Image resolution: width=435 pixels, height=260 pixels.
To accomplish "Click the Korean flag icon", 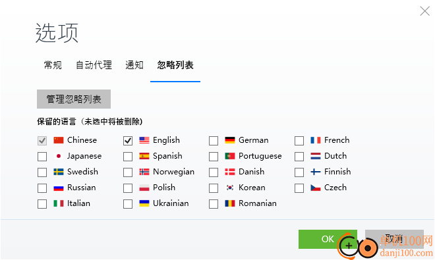I will [230, 188].
